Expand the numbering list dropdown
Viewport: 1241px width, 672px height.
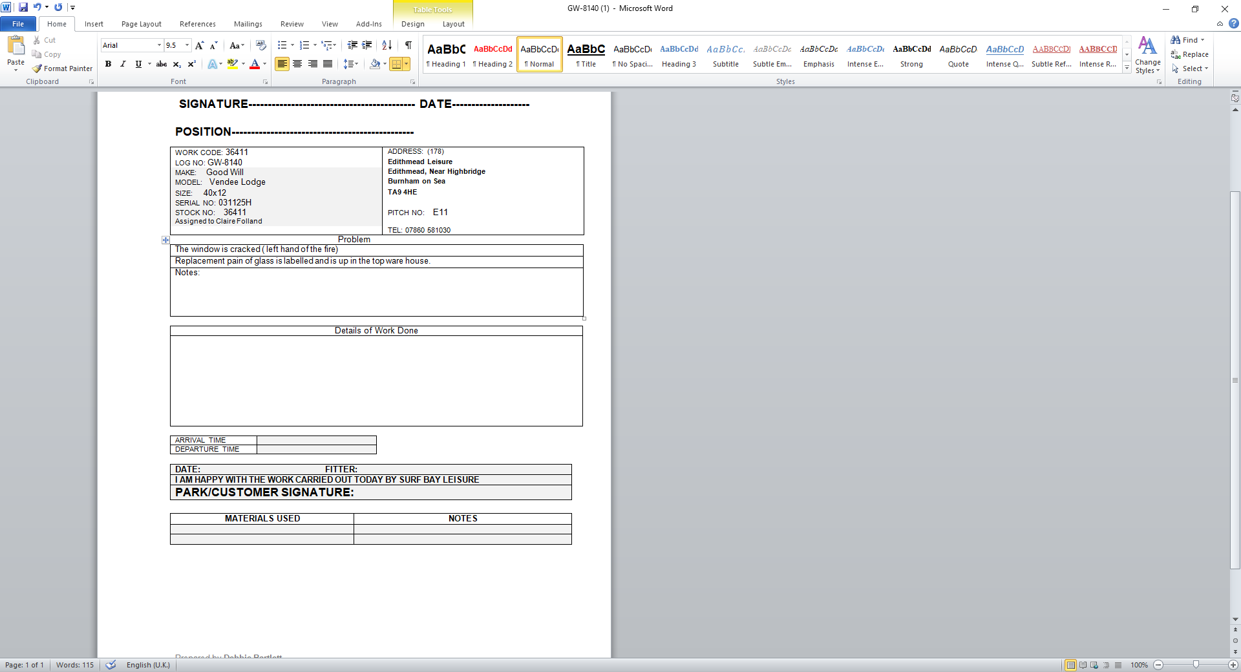coord(315,45)
